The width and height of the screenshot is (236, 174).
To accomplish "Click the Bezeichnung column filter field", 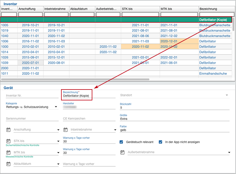I will 217,14.
